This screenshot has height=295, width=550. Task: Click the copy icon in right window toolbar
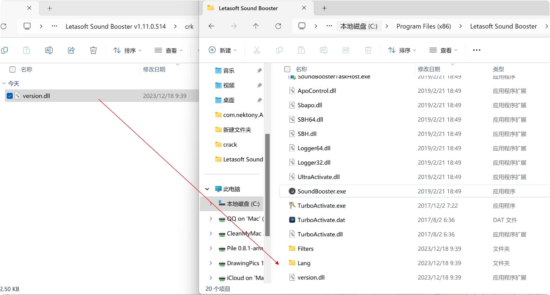point(279,50)
